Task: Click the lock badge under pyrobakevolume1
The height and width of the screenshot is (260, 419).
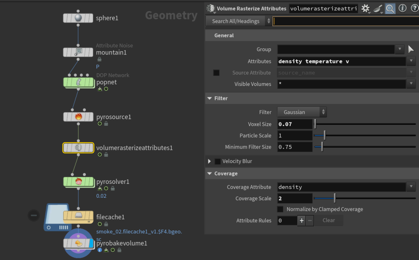Action: (119, 250)
